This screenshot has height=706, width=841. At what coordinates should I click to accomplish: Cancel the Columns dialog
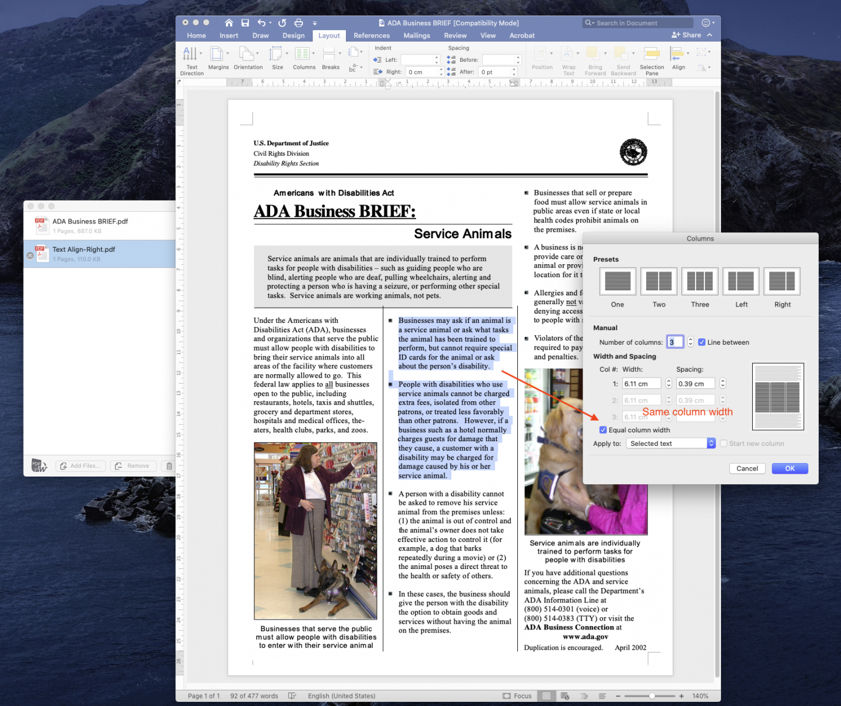[x=747, y=468]
